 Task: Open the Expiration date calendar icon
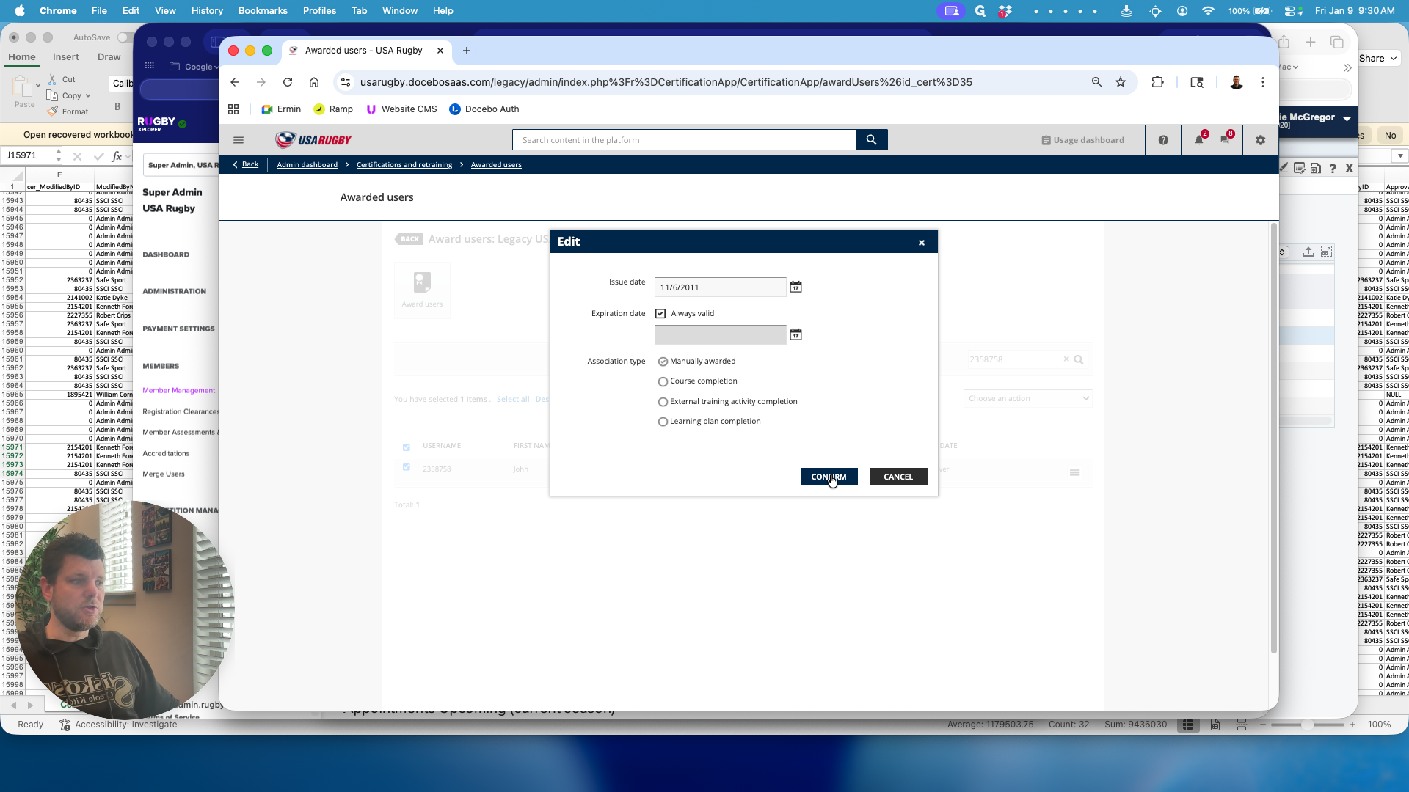[795, 334]
